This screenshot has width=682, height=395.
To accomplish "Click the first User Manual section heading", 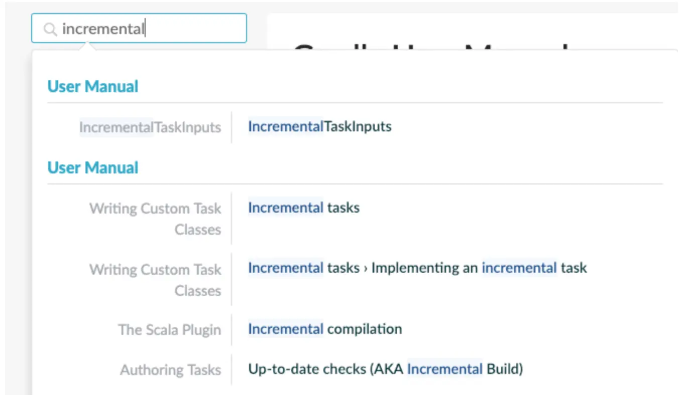I will pyautogui.click(x=93, y=86).
